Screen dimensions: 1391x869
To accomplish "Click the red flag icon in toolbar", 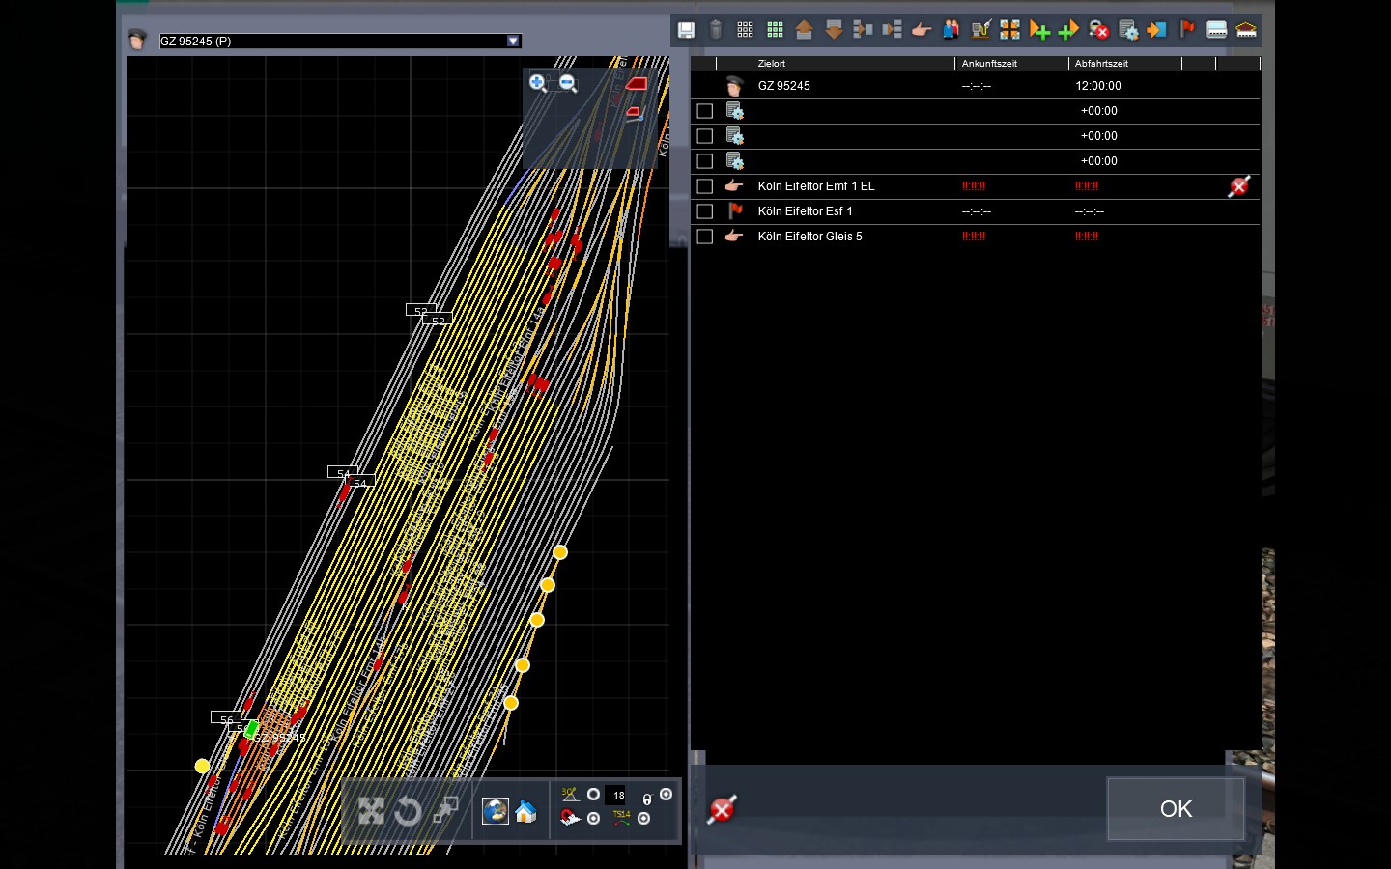I will (x=1187, y=30).
